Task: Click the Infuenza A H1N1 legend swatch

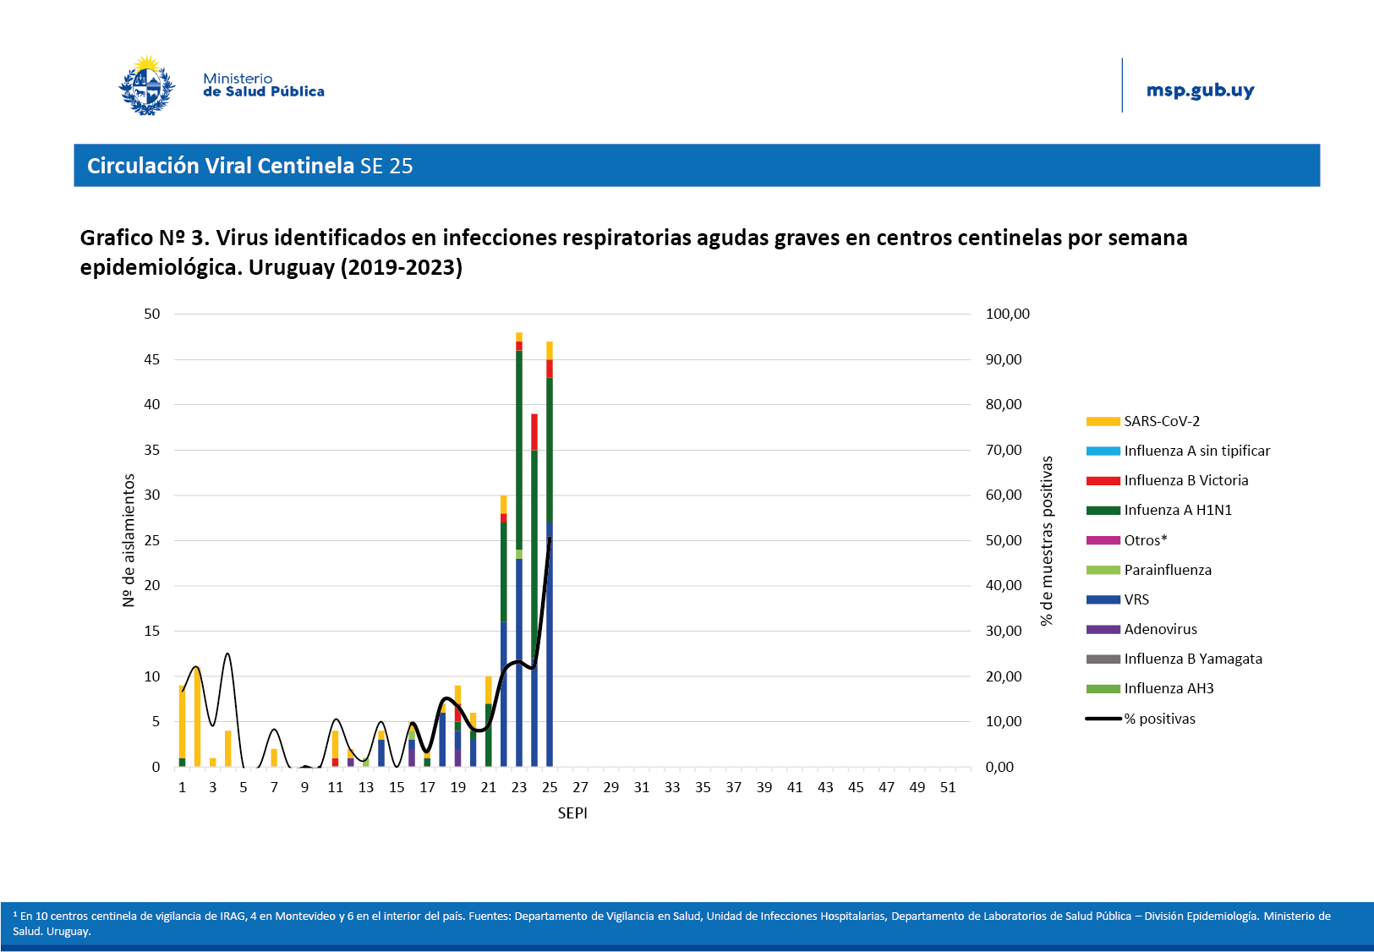Action: [1103, 510]
